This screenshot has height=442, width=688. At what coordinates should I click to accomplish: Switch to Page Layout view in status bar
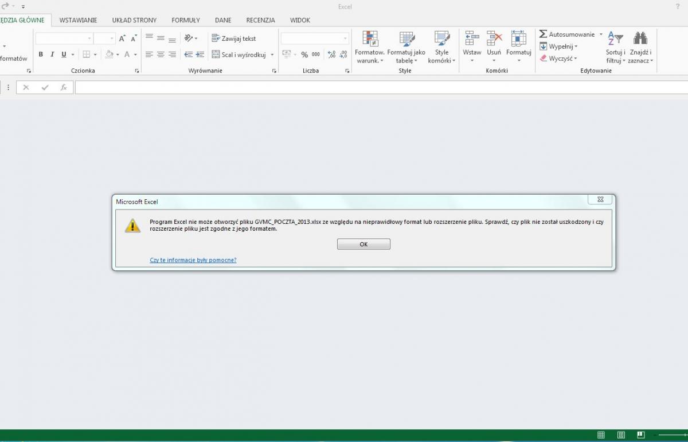[621, 435]
